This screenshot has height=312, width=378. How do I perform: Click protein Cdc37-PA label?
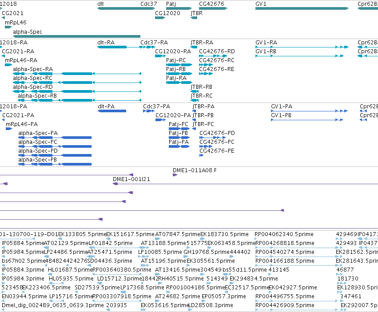pyautogui.click(x=156, y=107)
